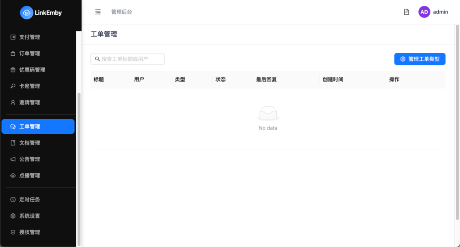Open the 定时任务 clock icon
This screenshot has width=460, height=247.
[13, 199]
